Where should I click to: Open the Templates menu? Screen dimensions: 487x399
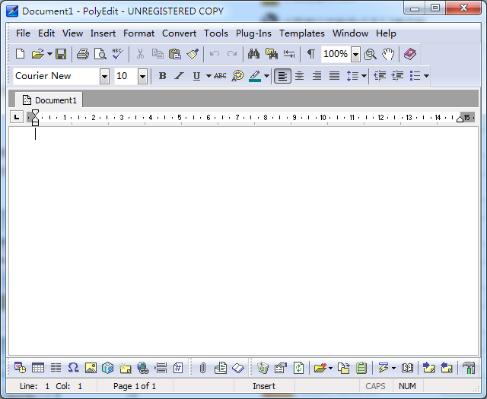pos(302,33)
